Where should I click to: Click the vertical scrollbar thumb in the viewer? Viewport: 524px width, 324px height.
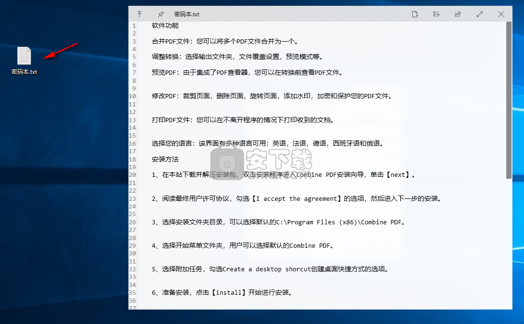tap(509, 100)
